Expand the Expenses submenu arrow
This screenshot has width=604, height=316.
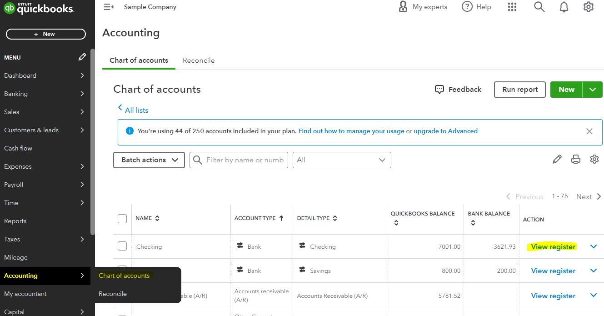point(82,166)
